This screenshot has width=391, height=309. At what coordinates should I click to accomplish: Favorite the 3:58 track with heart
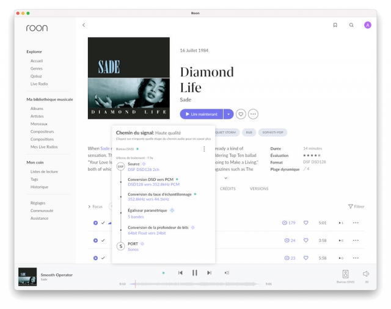pyautogui.click(x=306, y=241)
